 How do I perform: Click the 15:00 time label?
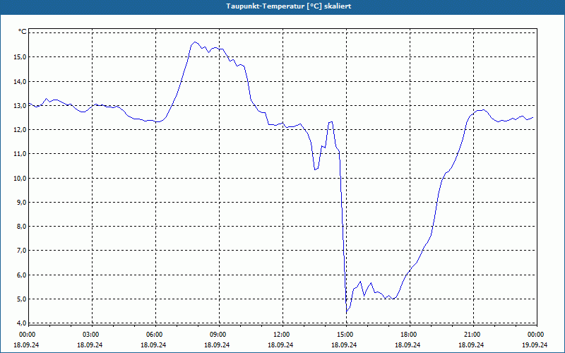[x=345, y=335]
